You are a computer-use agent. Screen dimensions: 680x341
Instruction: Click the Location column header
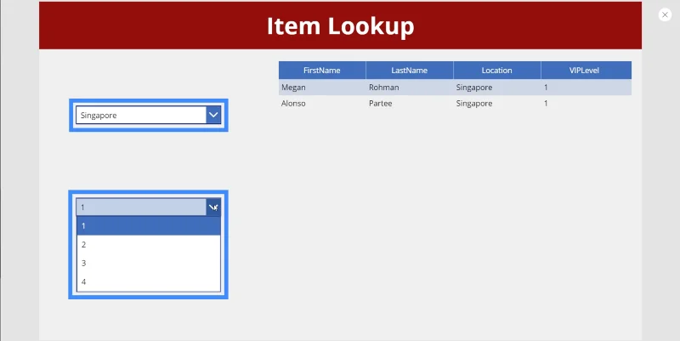click(x=497, y=71)
